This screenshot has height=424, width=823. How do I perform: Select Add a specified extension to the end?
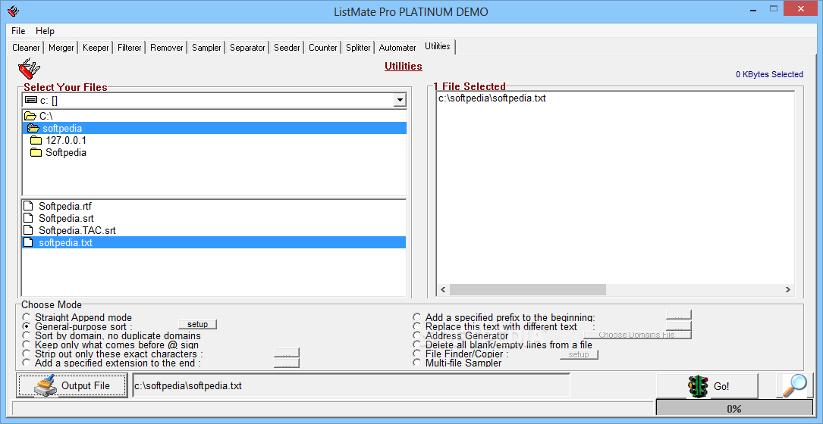(27, 363)
